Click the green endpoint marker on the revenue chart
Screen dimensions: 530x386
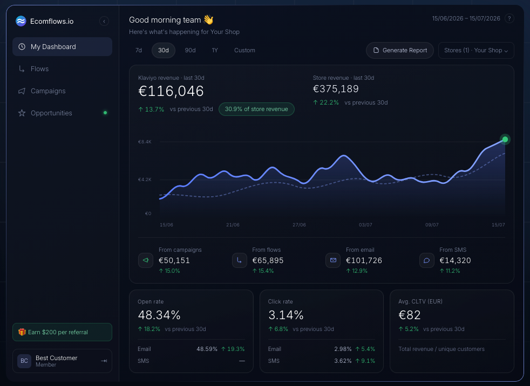(x=505, y=139)
